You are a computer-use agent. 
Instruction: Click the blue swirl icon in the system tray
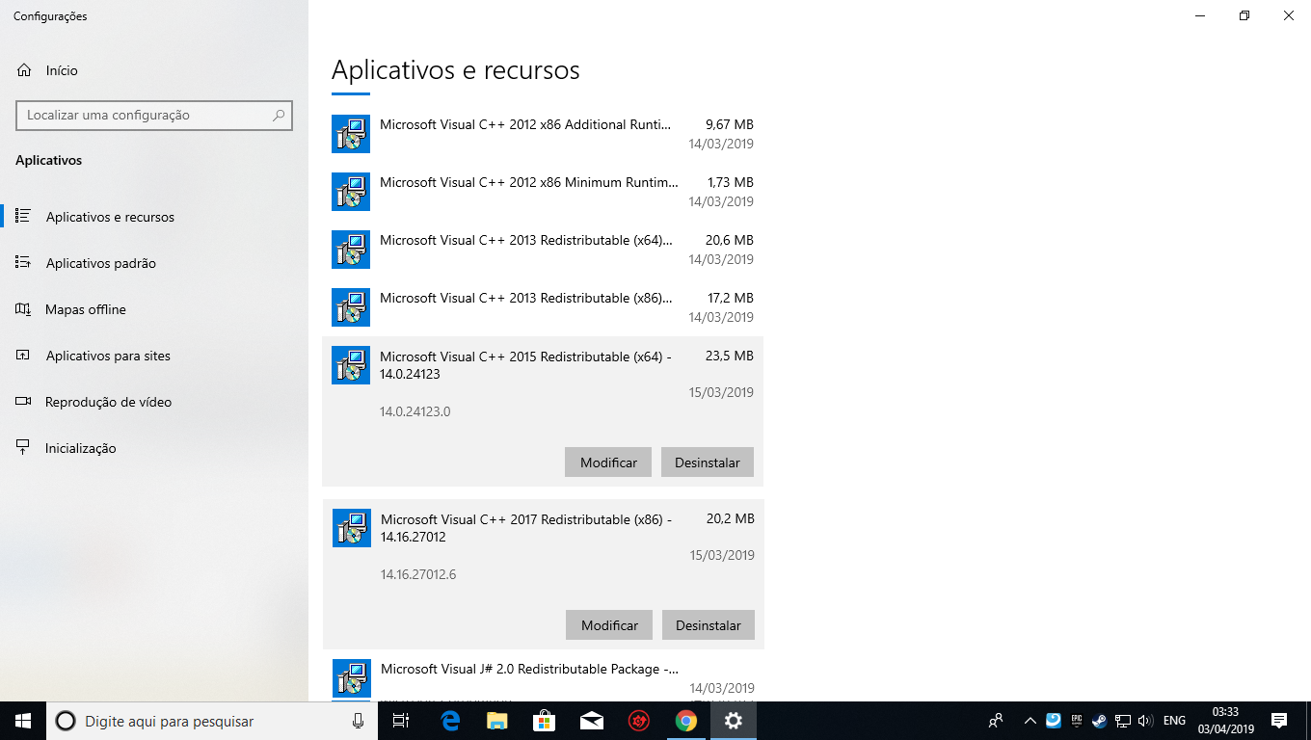(x=1054, y=720)
